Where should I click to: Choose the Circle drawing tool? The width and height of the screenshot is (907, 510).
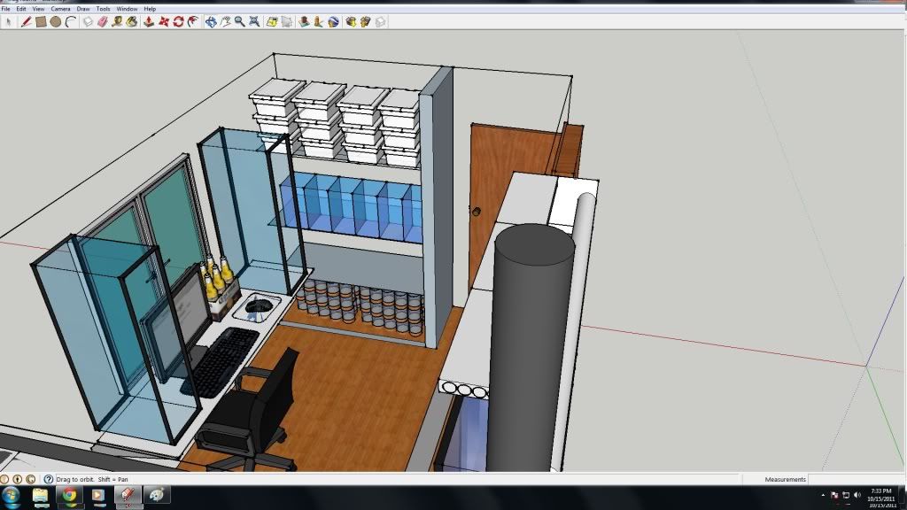coord(56,22)
